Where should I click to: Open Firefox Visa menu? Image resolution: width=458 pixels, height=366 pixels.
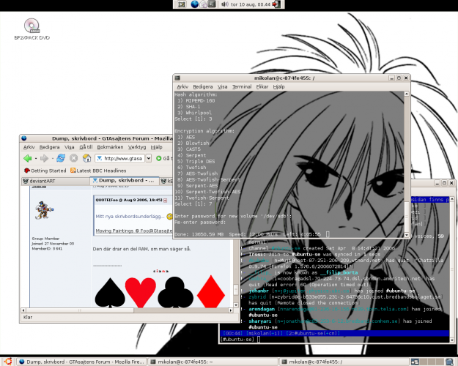69,147
